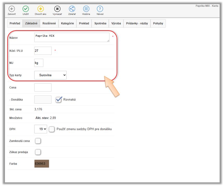Open the Typ karty Surovina dropdown
The height and width of the screenshot is (186, 223).
click(x=50, y=75)
